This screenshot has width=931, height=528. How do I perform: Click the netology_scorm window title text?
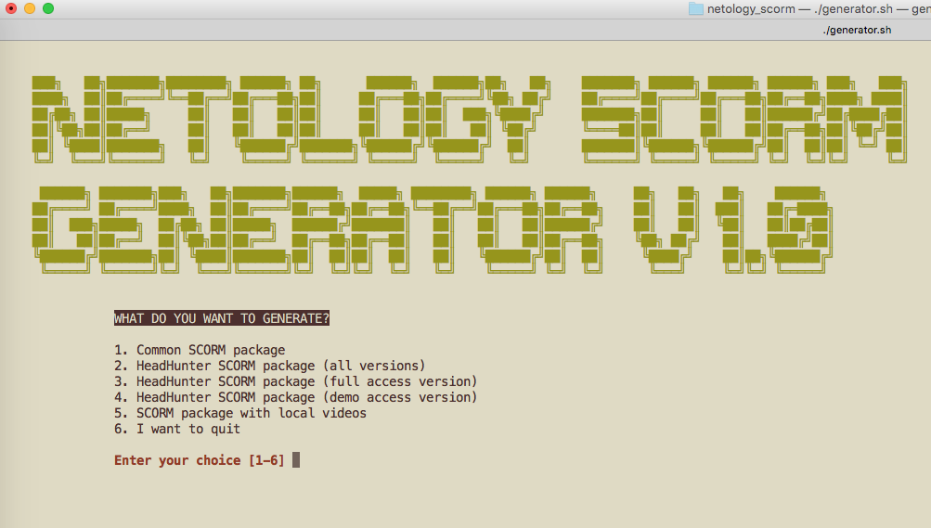819,9
